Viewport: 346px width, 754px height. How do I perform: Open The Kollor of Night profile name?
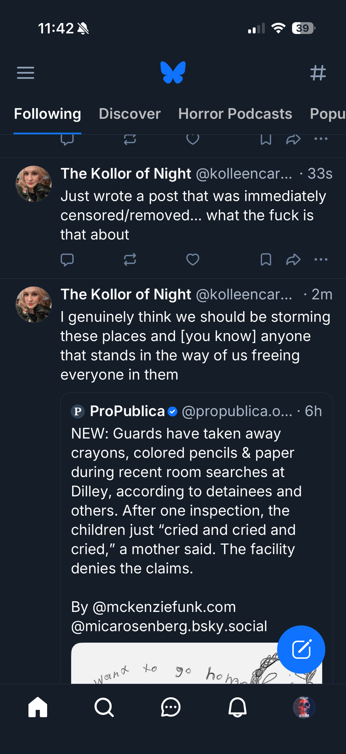tap(126, 174)
